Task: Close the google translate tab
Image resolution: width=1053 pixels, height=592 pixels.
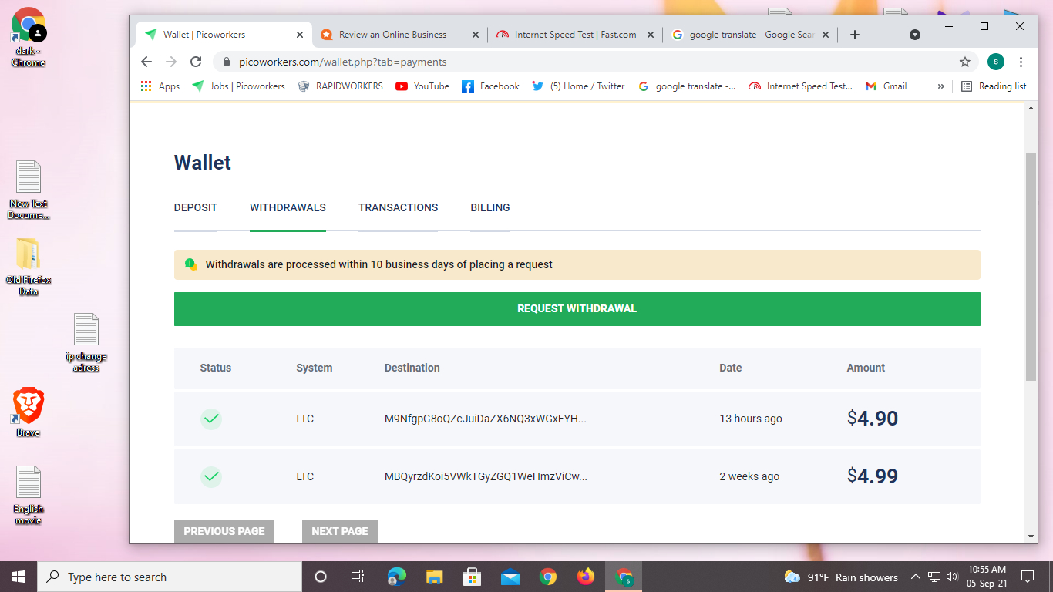Action: tap(826, 35)
